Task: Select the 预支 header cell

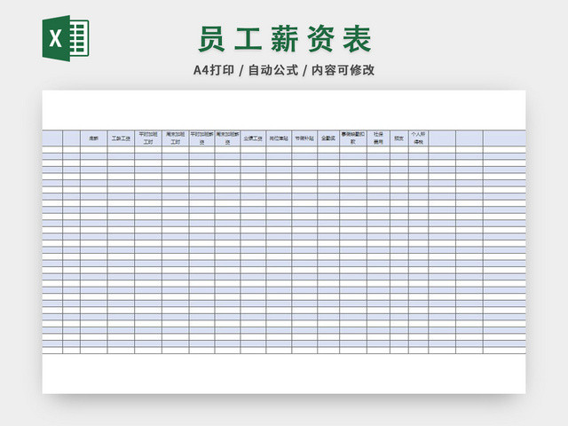Action: pos(399,138)
